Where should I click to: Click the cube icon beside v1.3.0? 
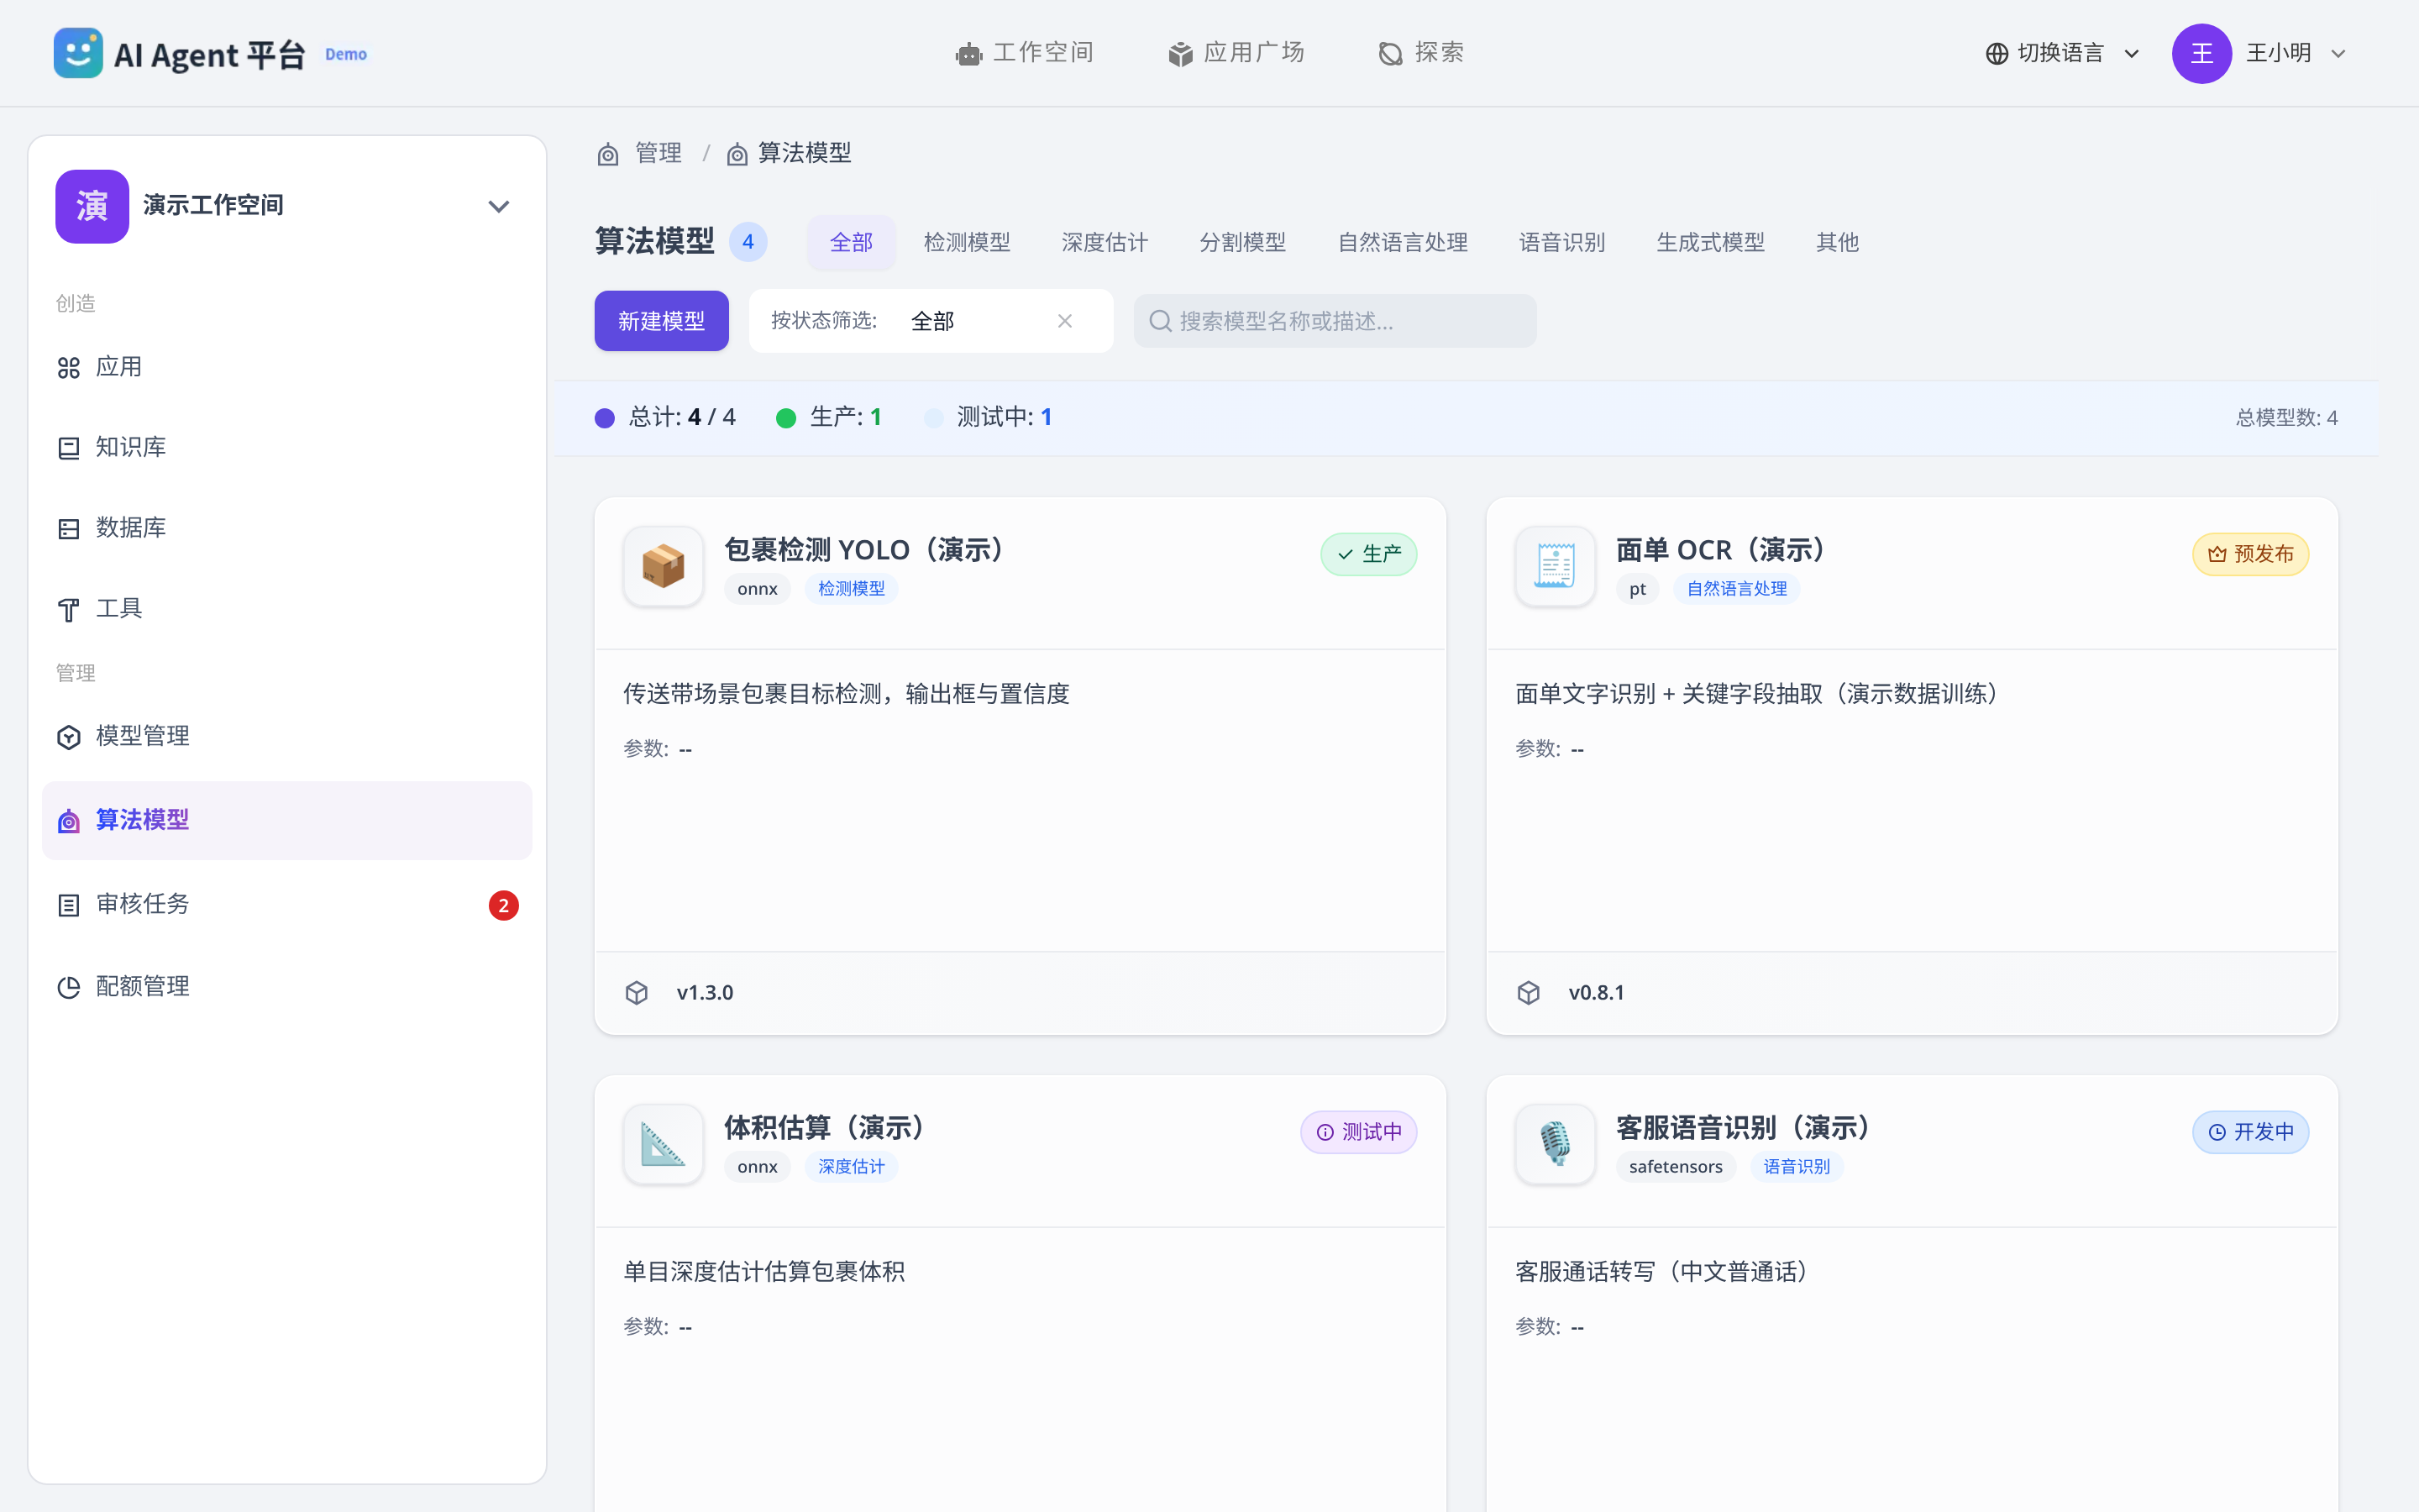coord(637,993)
